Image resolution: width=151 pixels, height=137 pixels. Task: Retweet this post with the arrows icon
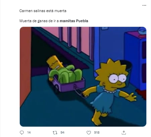[x=55, y=133]
